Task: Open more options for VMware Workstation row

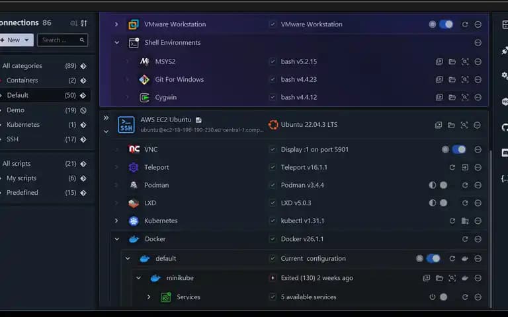Action: pos(478,24)
